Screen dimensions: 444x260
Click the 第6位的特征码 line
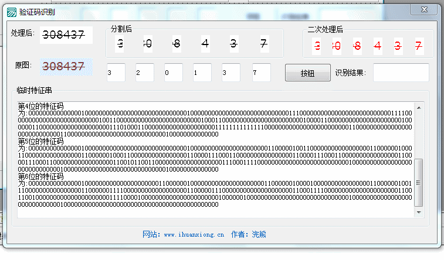click(41, 176)
